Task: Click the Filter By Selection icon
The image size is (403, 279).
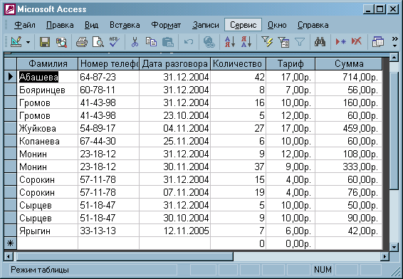Action: [x=267, y=41]
